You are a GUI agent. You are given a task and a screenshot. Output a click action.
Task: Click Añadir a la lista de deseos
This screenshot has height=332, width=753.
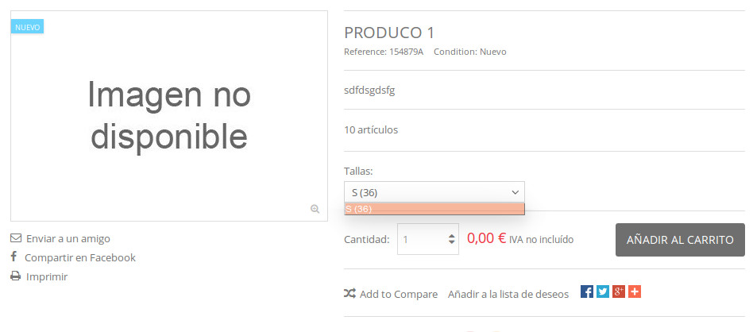(508, 294)
